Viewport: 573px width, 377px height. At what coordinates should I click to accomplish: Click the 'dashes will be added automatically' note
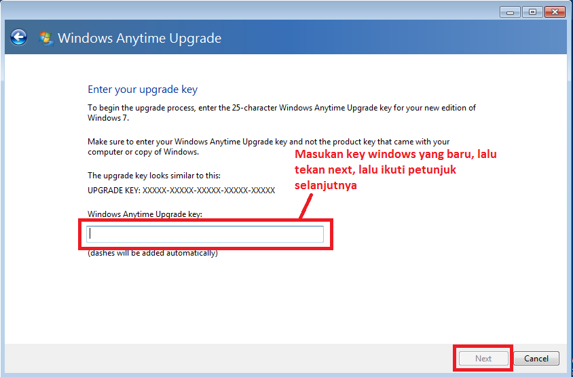click(x=153, y=253)
